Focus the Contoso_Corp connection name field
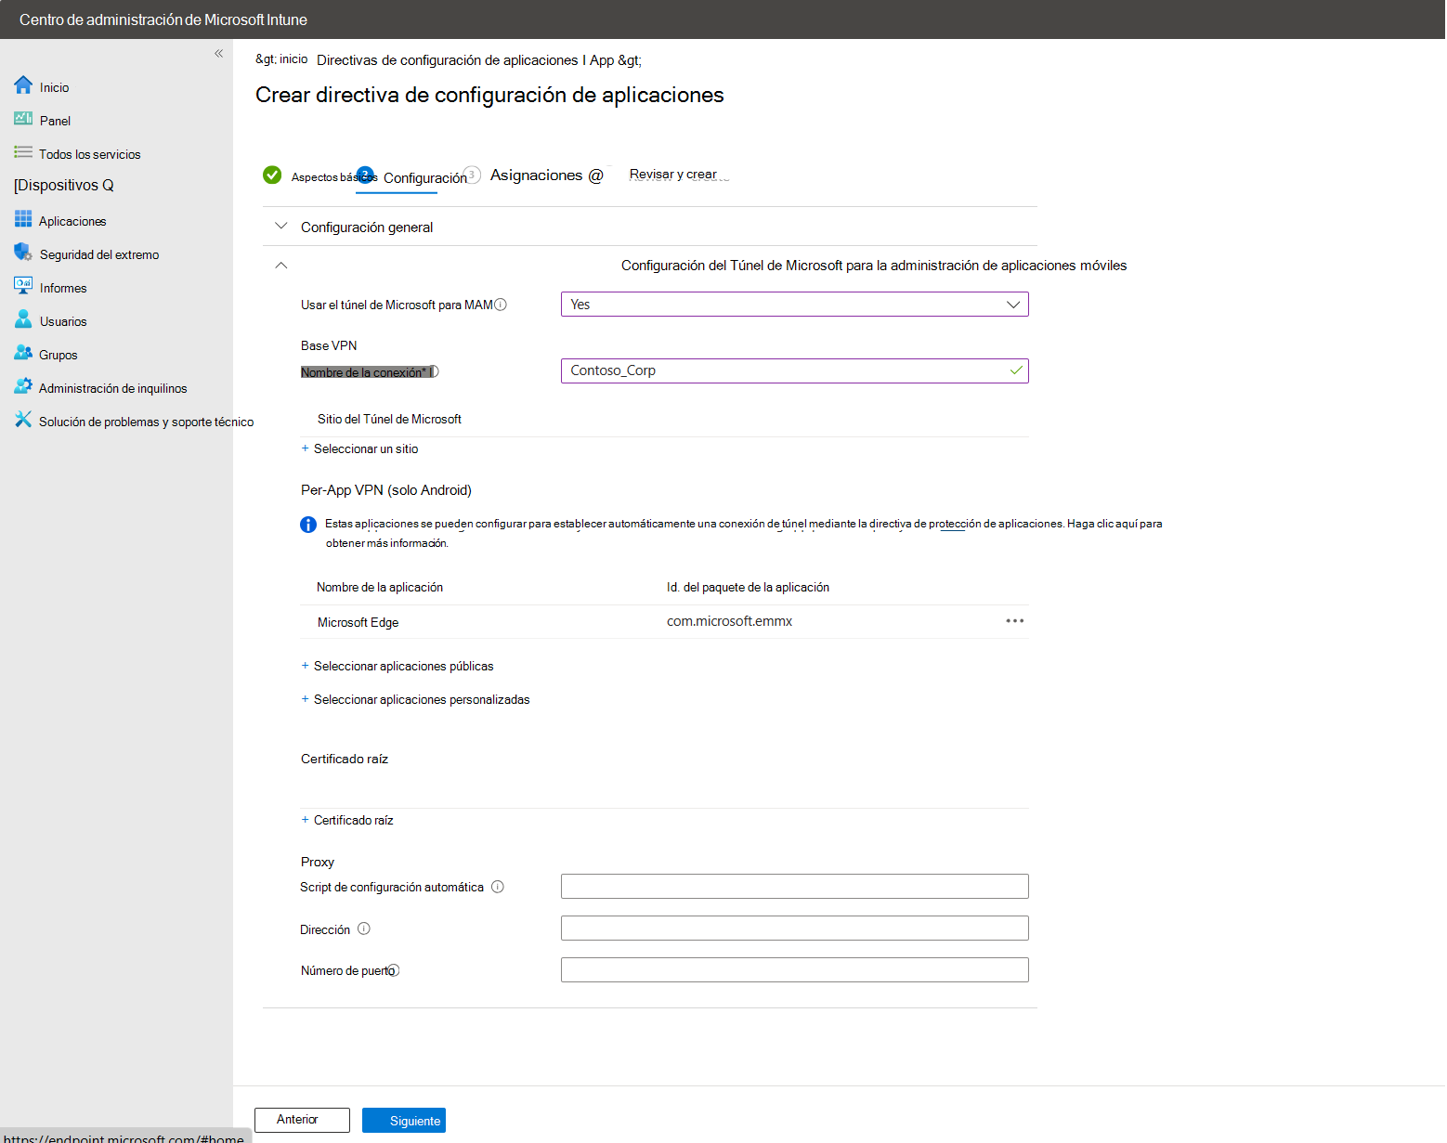1447x1143 pixels. click(x=794, y=370)
